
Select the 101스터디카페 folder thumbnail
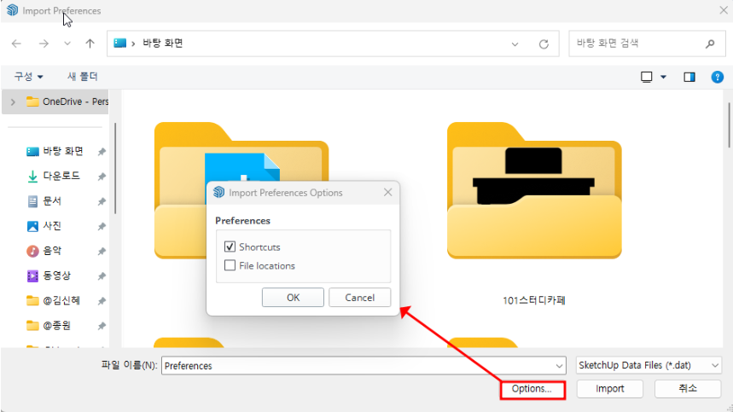[x=534, y=190]
